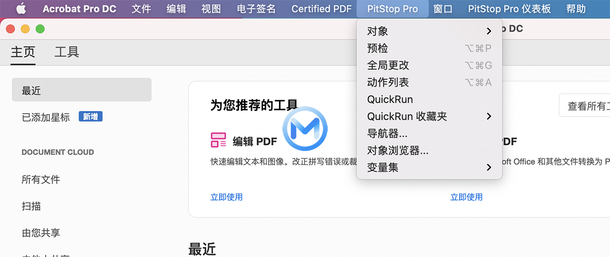Screen dimensions: 610x257
Task: Click the 为您推荐的工具 heading
Action: (254, 105)
